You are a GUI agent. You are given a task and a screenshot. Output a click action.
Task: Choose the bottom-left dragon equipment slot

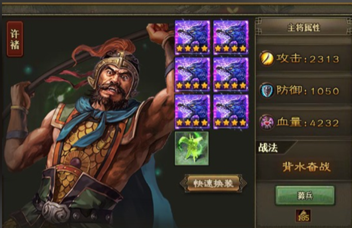tap(192, 112)
